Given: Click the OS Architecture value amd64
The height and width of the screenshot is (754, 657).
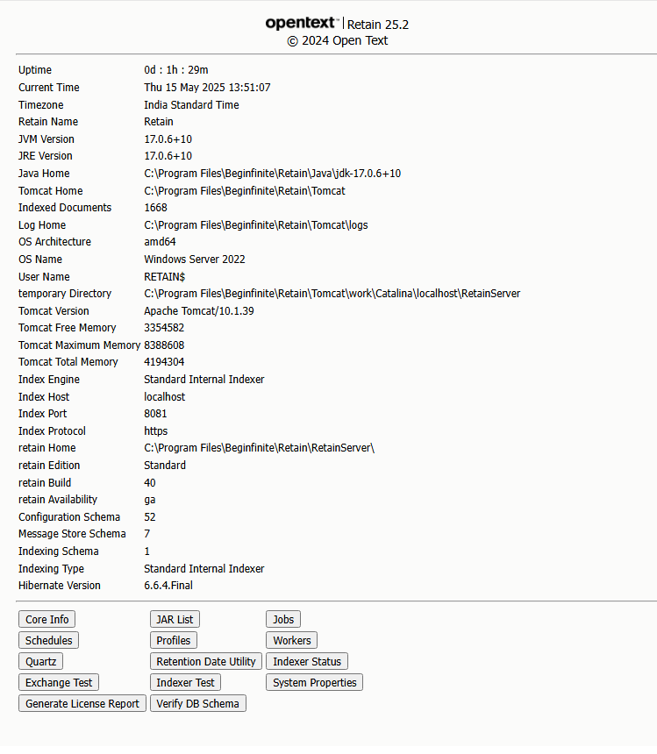Looking at the screenshot, I should (x=161, y=242).
